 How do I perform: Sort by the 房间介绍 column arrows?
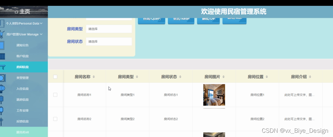click(x=310, y=77)
